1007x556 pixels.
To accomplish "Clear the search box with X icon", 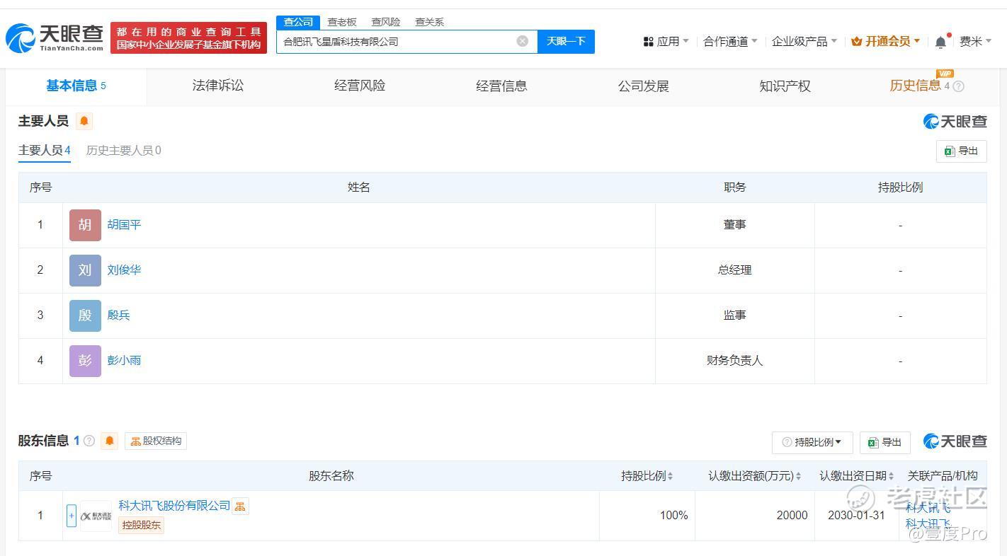I will point(522,41).
